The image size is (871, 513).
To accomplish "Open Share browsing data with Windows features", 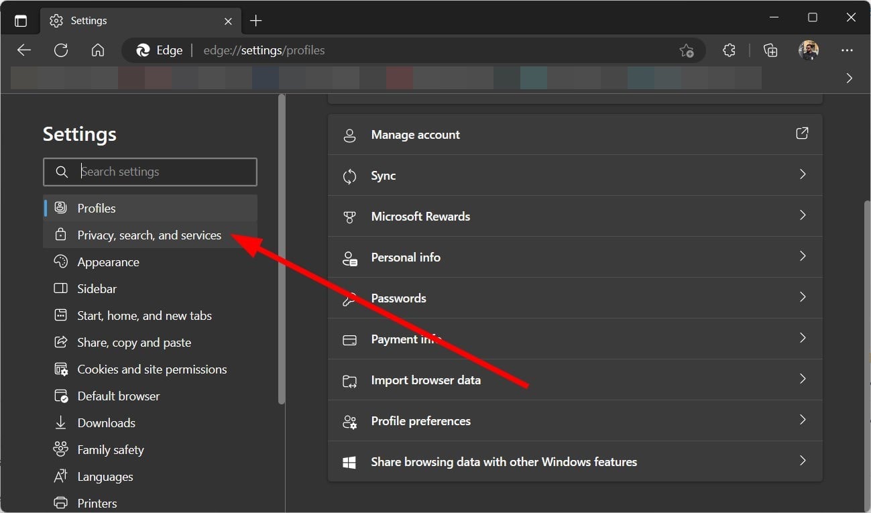I will coord(575,462).
